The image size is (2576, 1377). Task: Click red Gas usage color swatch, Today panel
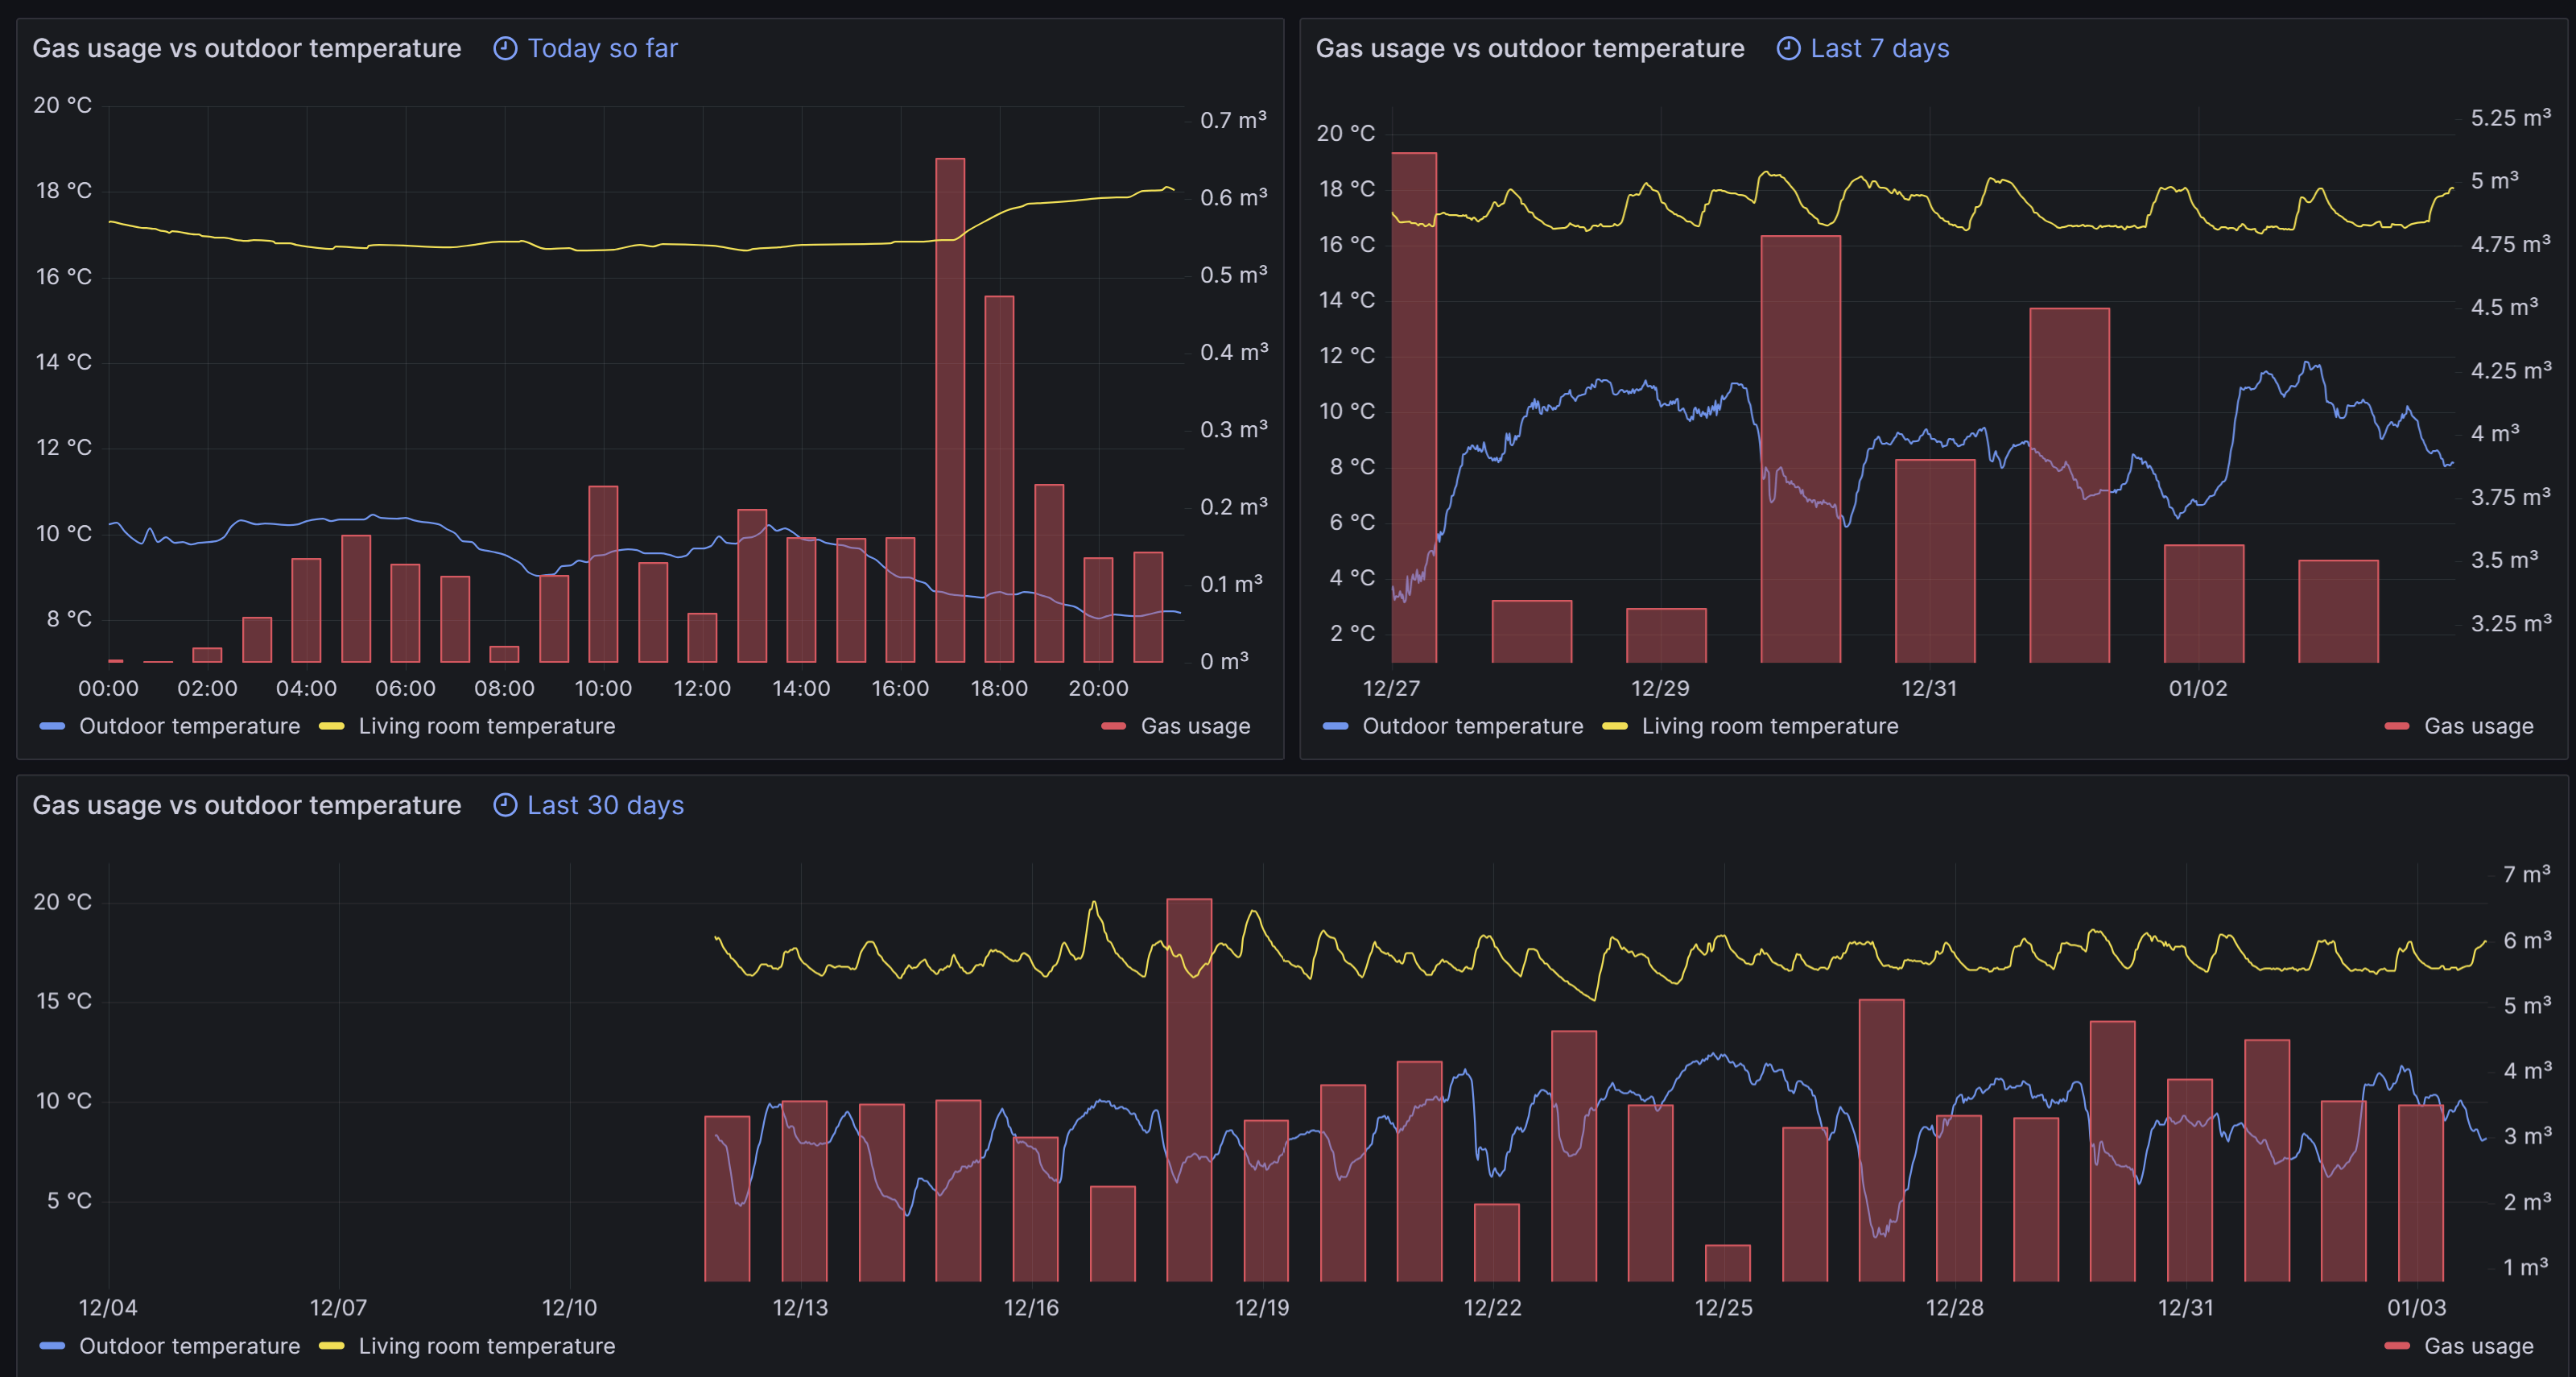[1113, 726]
